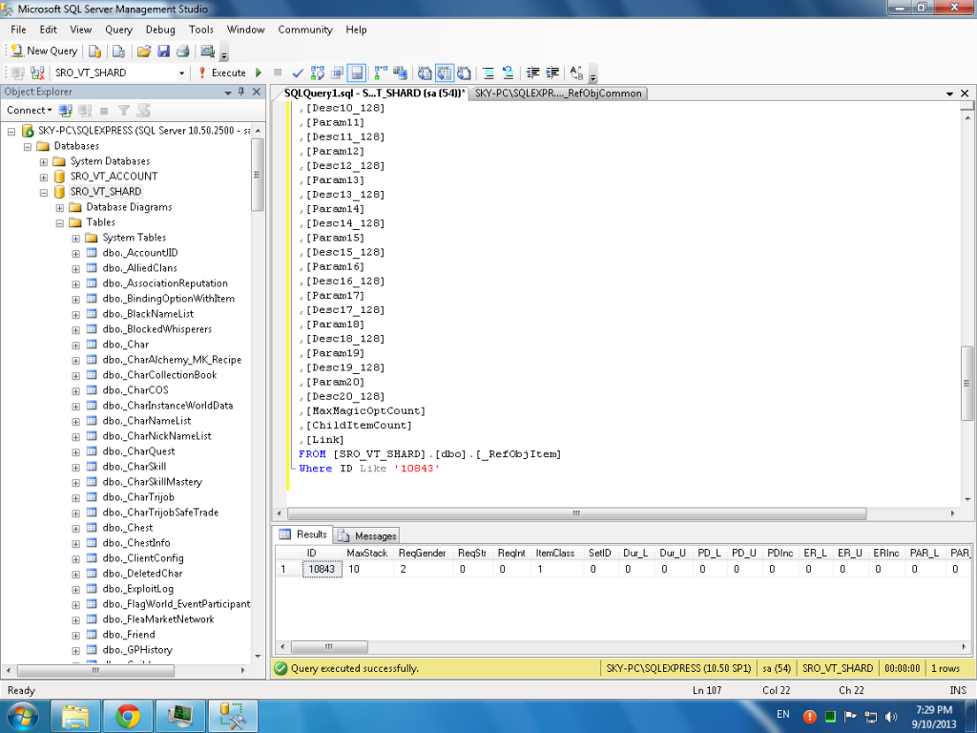Close the Object Explorer panel
This screenshot has width=977, height=733.
point(257,92)
